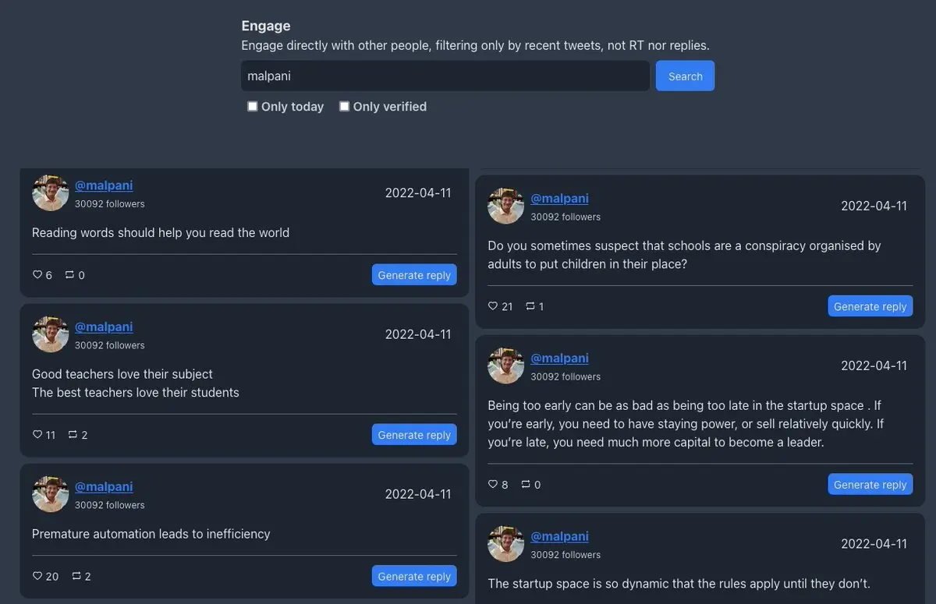Open @malpani link on 'Being too early' tweet
This screenshot has width=936, height=604.
pos(559,358)
